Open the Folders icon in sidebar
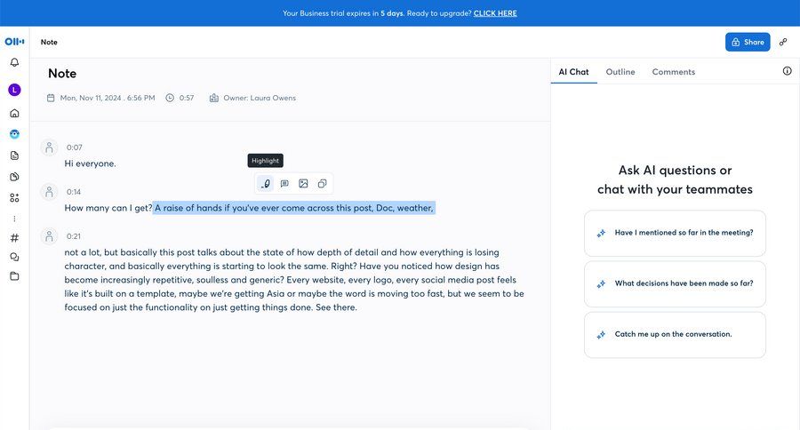 tap(14, 276)
